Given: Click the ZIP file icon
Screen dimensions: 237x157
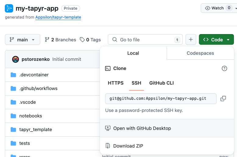Looking at the screenshot, I should coord(108,146).
